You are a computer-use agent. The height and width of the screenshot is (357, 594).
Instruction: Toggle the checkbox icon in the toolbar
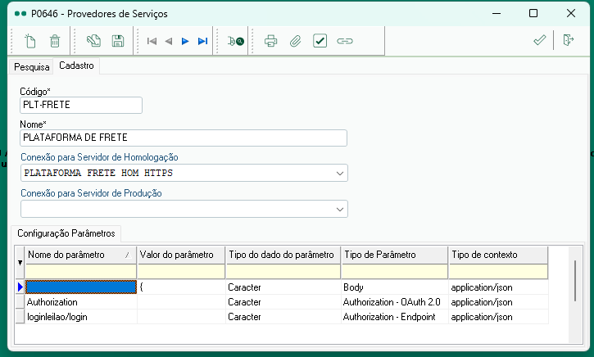[x=320, y=40]
